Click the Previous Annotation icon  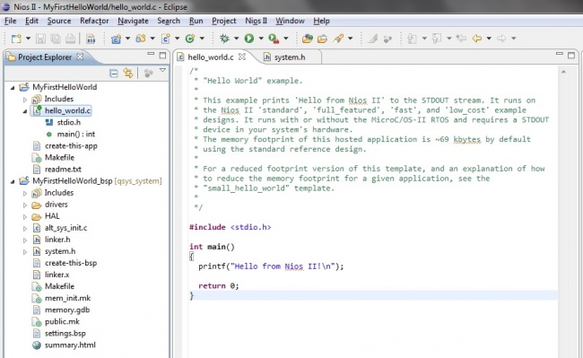point(437,39)
